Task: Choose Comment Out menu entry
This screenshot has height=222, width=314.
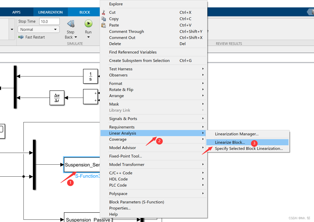Action: click(154, 37)
